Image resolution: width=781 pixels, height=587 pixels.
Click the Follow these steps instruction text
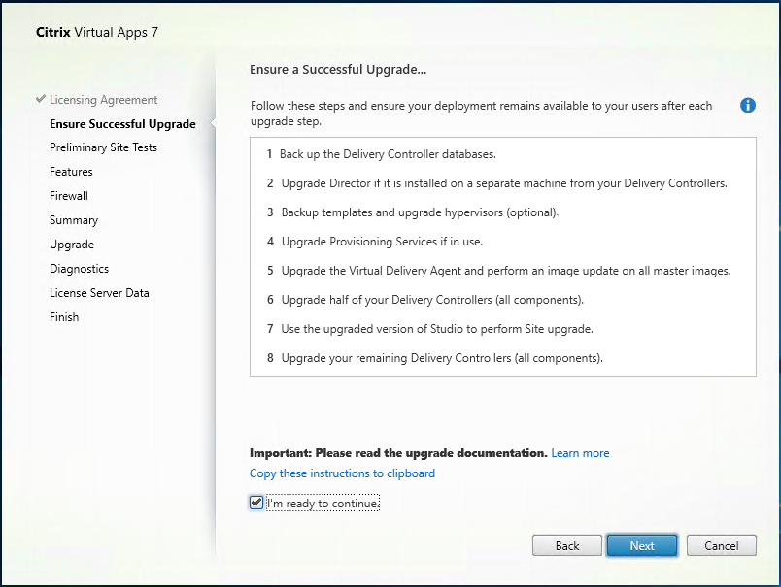tap(482, 114)
